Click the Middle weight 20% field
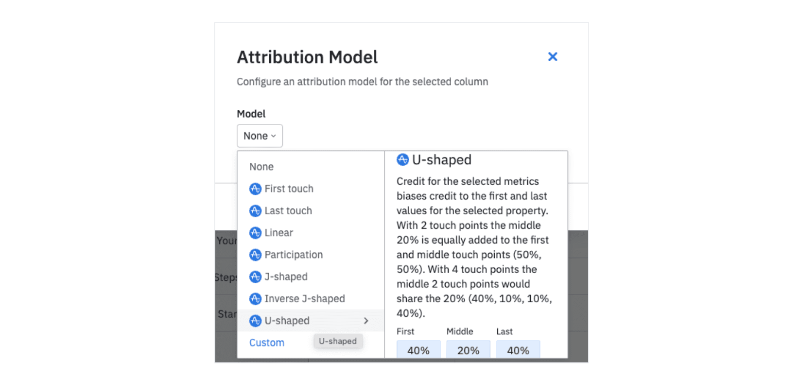Viewport: 800px width, 380px height. [468, 350]
